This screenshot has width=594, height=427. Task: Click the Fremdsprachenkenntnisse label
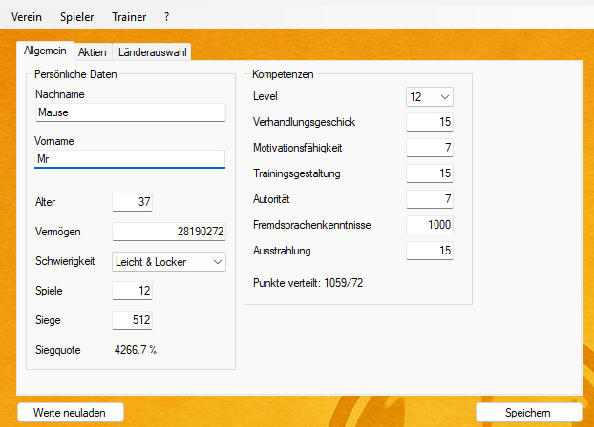pos(311,225)
